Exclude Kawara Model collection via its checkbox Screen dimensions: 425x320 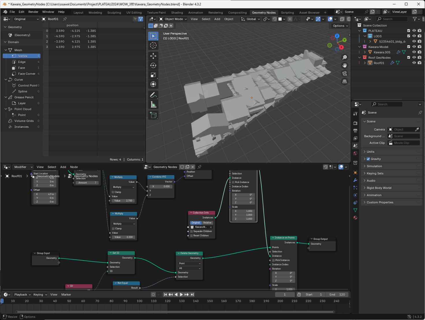tap(409, 47)
